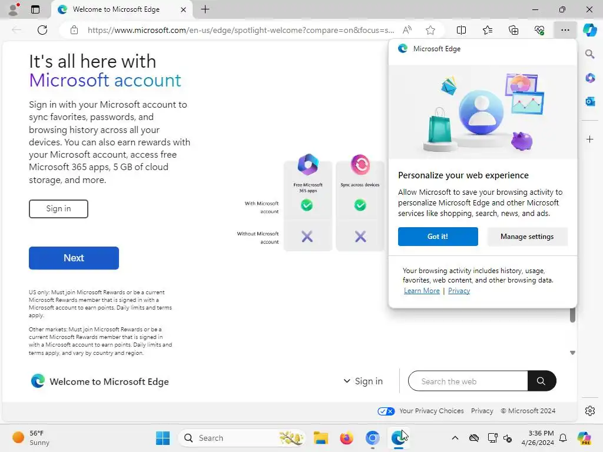Open the footer Privacy link

pyautogui.click(x=482, y=411)
